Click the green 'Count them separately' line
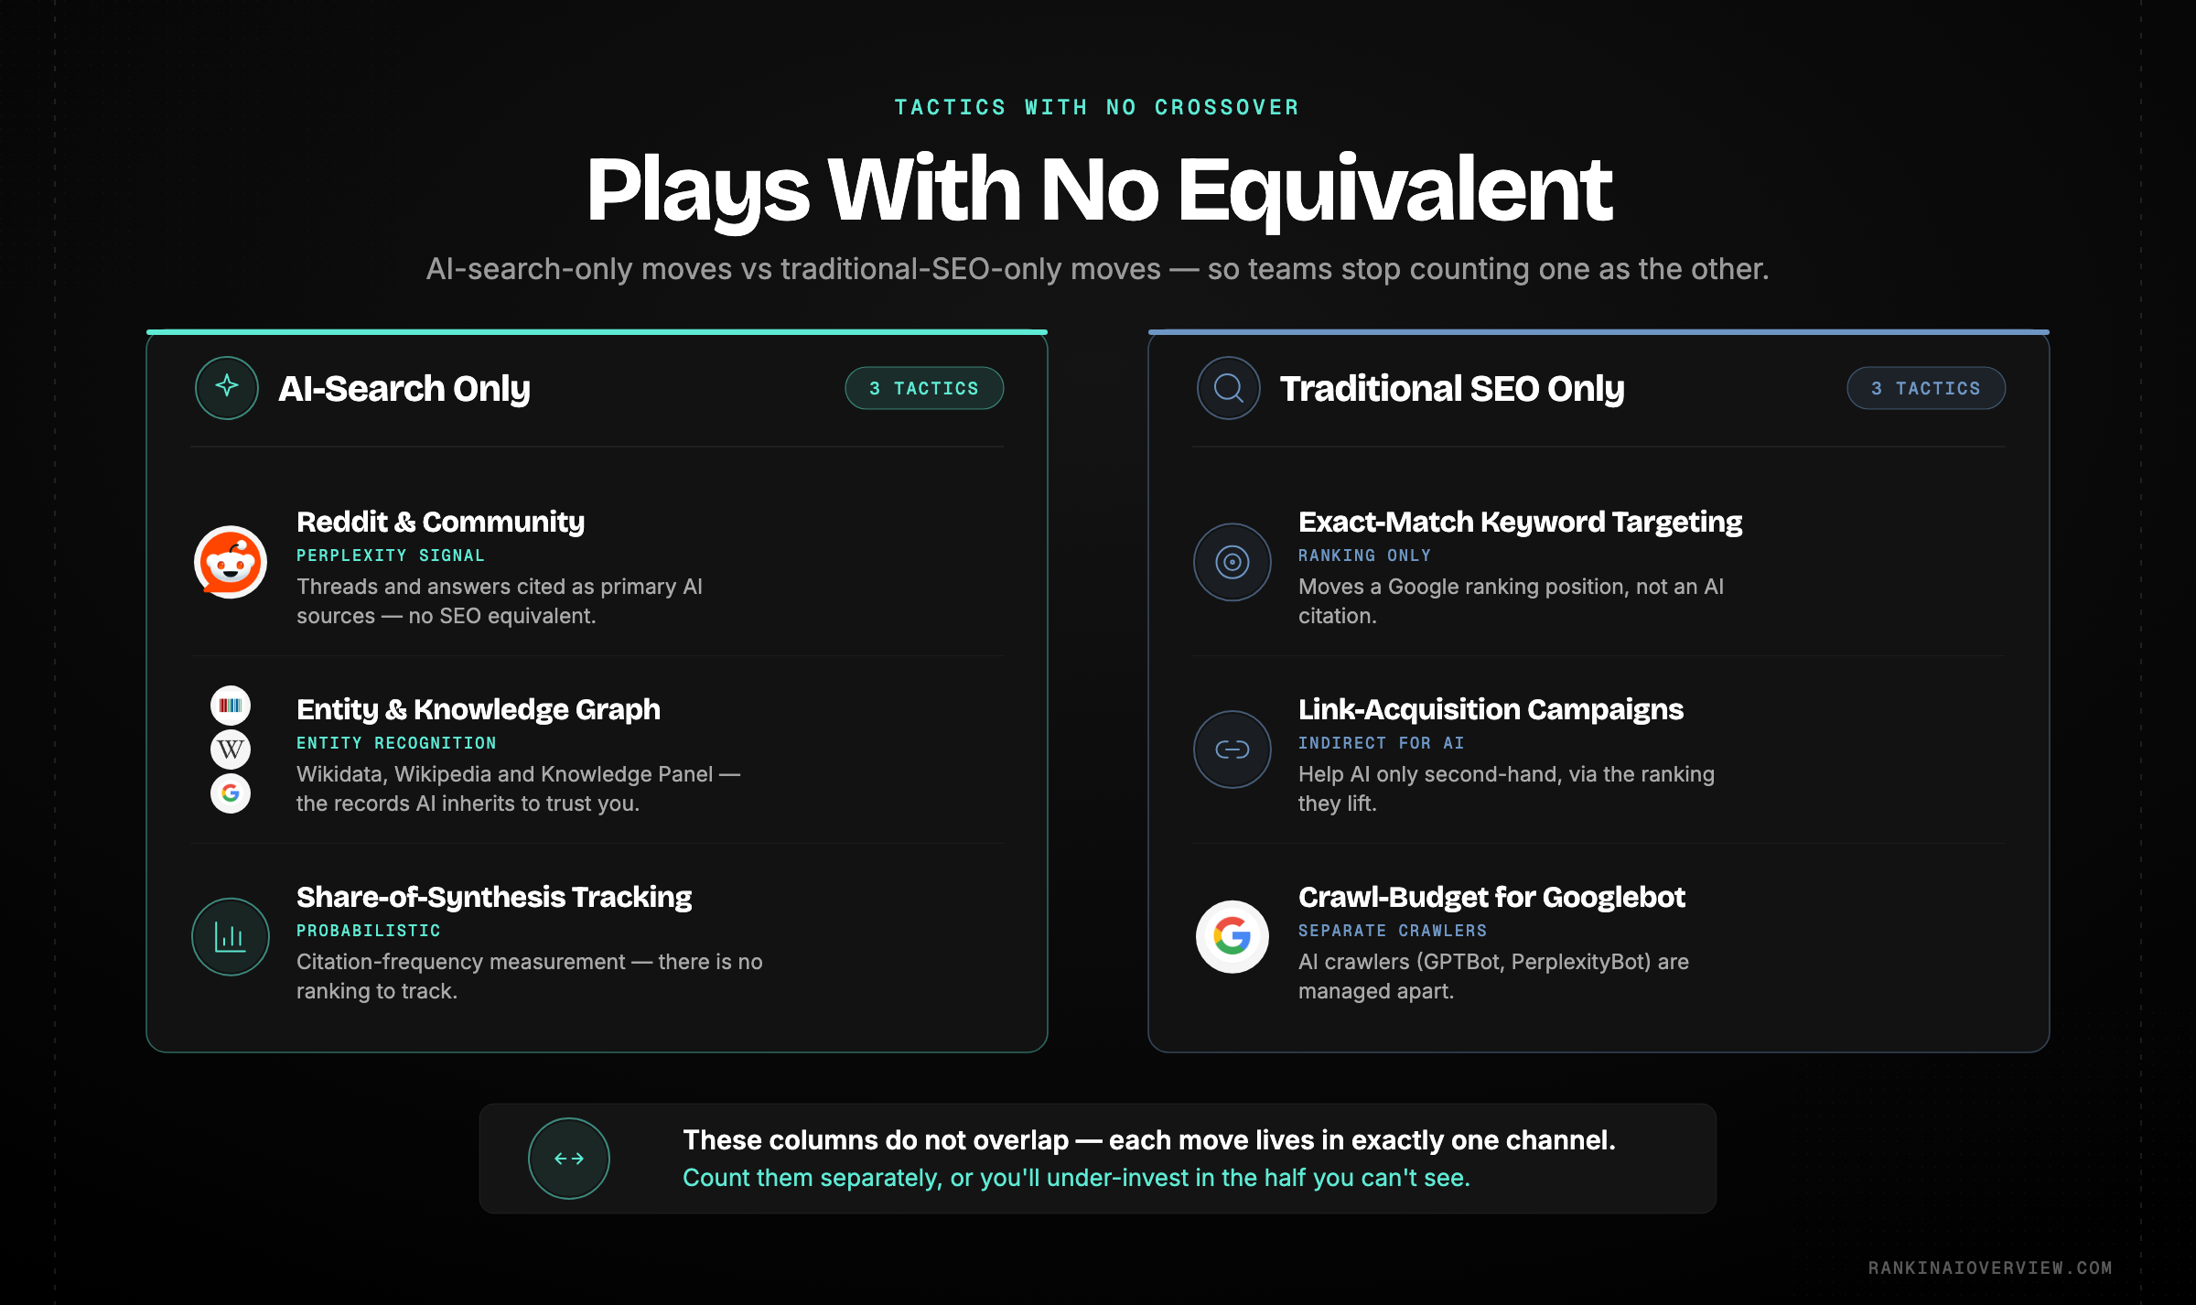This screenshot has width=2196, height=1305. [1077, 1178]
